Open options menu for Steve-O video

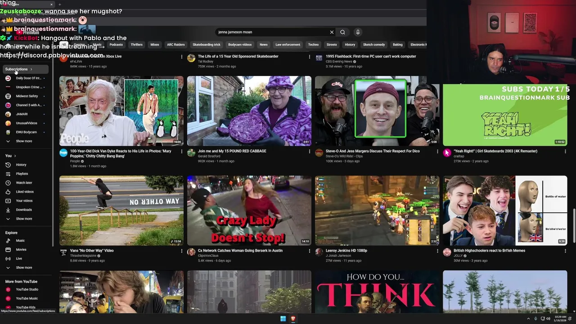[x=437, y=152]
